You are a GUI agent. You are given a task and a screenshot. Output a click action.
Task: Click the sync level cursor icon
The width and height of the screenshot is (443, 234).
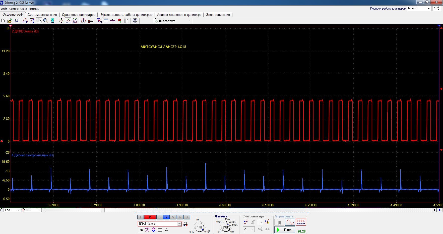(267, 222)
